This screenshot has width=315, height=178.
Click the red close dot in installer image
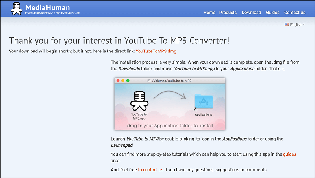118,81
